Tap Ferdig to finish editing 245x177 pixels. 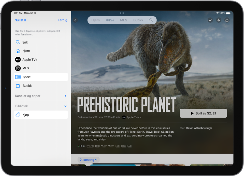[63, 20]
